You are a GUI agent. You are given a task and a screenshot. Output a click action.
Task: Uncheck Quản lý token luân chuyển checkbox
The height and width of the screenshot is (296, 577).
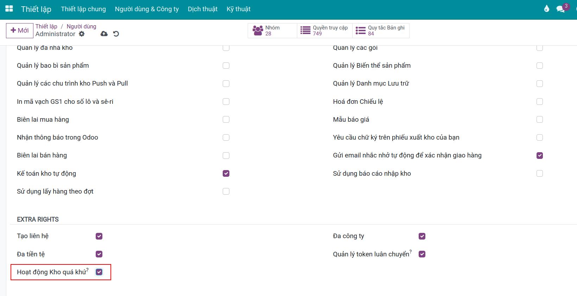[x=422, y=254]
